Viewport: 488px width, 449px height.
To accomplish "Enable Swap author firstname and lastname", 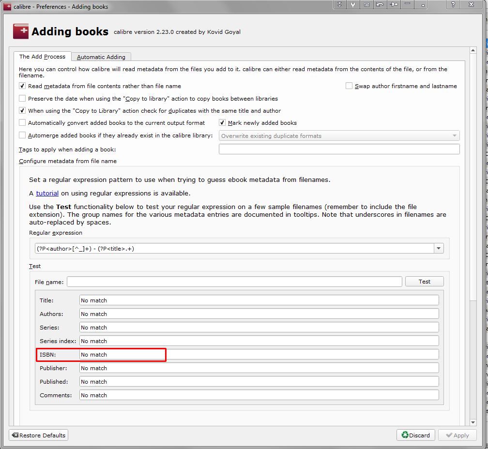I will 349,86.
